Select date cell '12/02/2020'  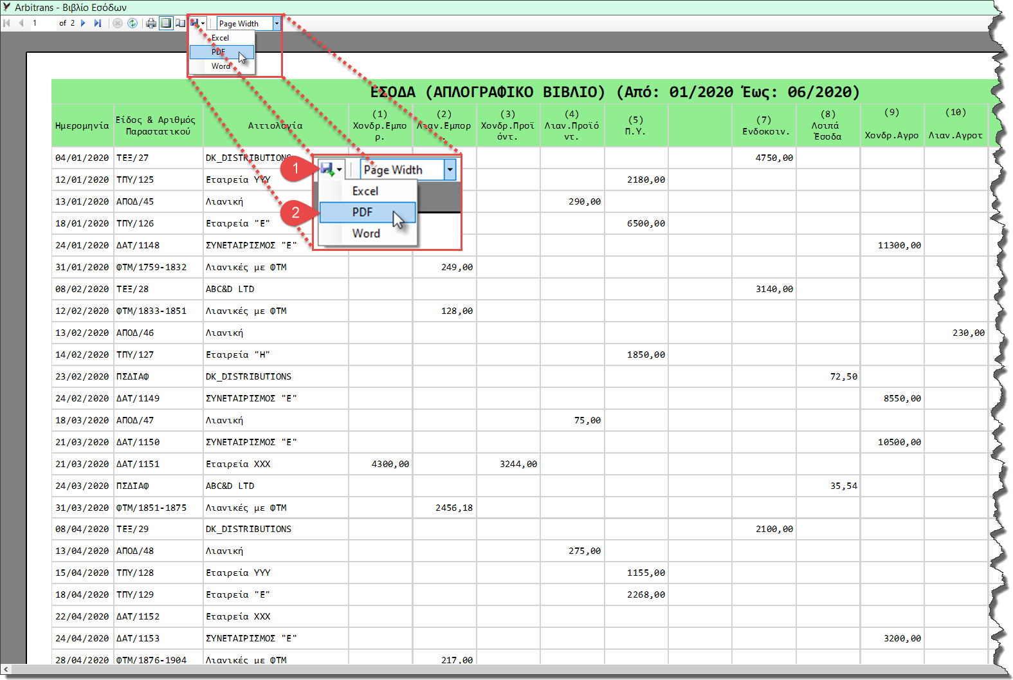[82, 311]
